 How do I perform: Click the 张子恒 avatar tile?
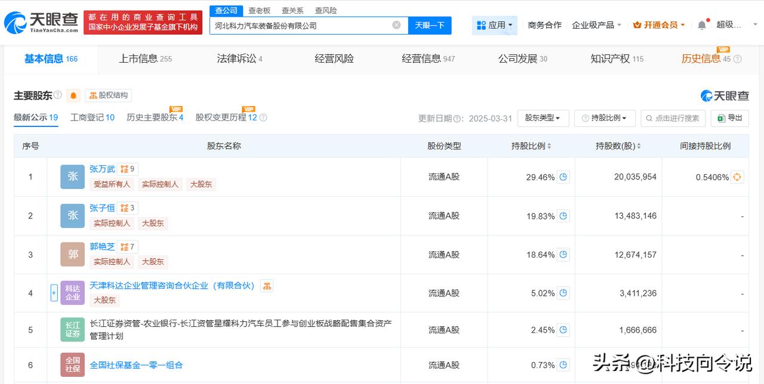[73, 216]
